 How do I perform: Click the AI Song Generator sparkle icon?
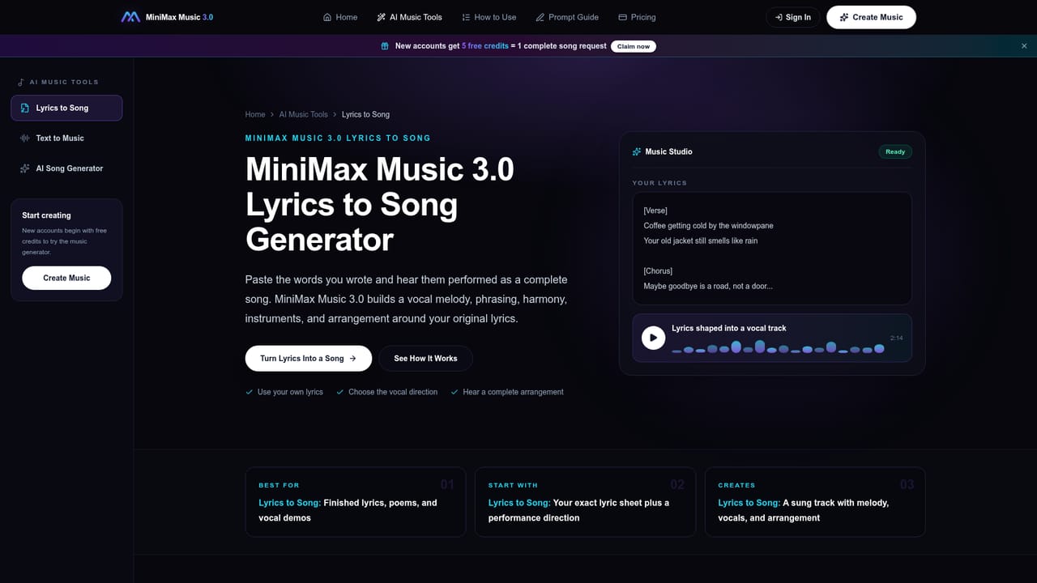coord(25,168)
